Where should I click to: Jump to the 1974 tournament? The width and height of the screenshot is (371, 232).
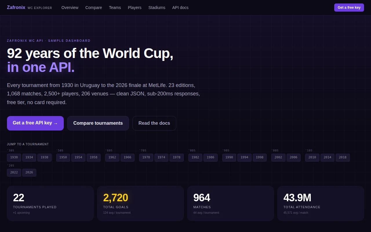[x=161, y=157]
